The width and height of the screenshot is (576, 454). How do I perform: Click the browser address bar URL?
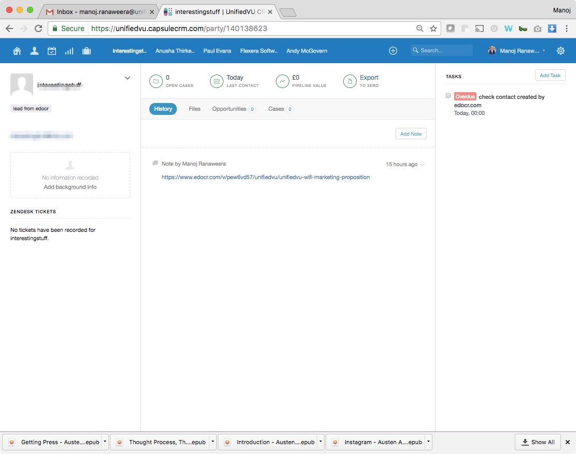pos(179,28)
